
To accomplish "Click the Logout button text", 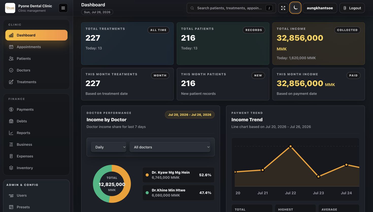I will tap(355, 8).
